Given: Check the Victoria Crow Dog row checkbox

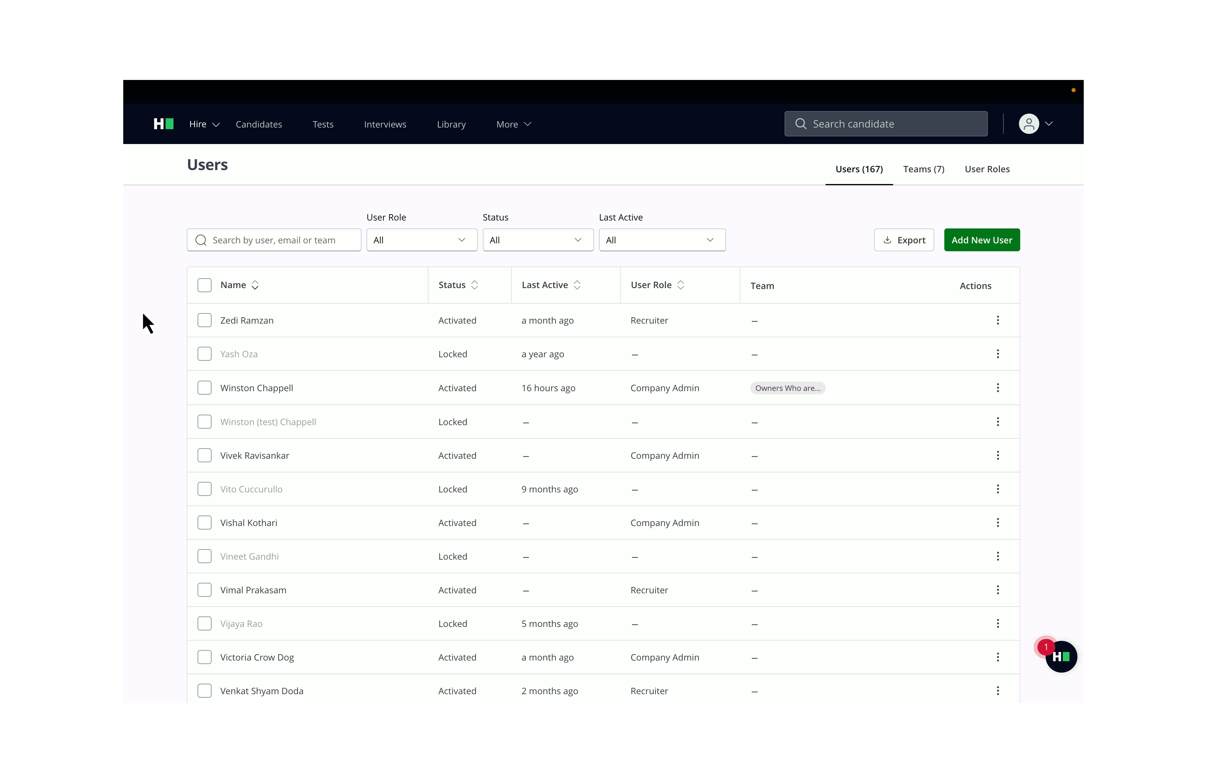Looking at the screenshot, I should tap(204, 657).
